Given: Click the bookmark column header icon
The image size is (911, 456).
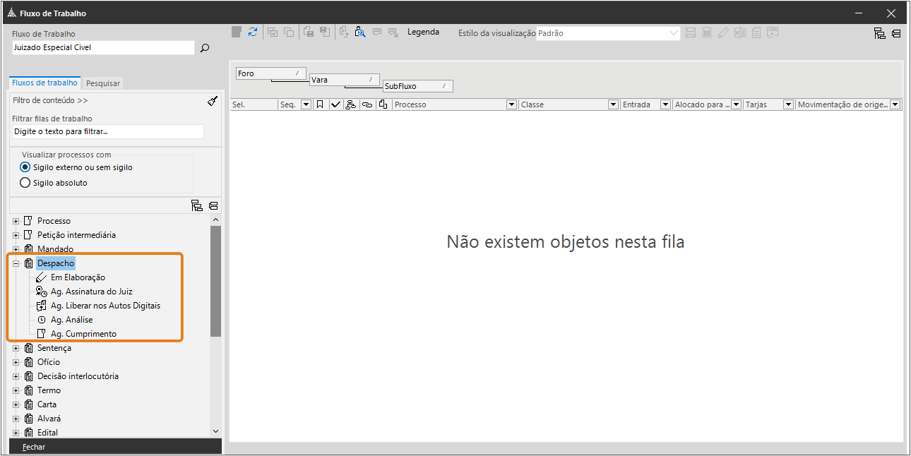Looking at the screenshot, I should [x=320, y=104].
